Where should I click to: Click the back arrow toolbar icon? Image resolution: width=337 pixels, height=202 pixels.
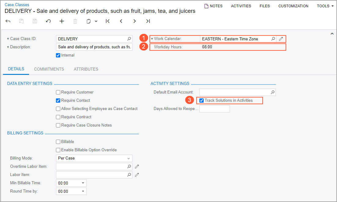(8, 21)
